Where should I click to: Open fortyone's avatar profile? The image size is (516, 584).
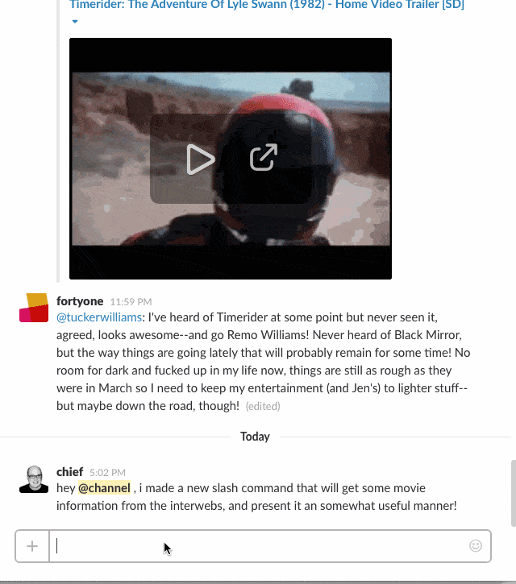(34, 308)
